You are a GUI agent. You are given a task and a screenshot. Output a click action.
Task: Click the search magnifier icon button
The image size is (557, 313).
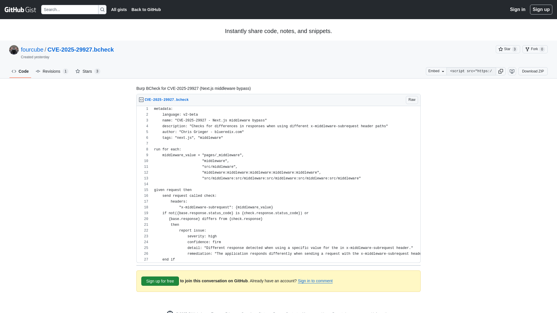(x=102, y=10)
